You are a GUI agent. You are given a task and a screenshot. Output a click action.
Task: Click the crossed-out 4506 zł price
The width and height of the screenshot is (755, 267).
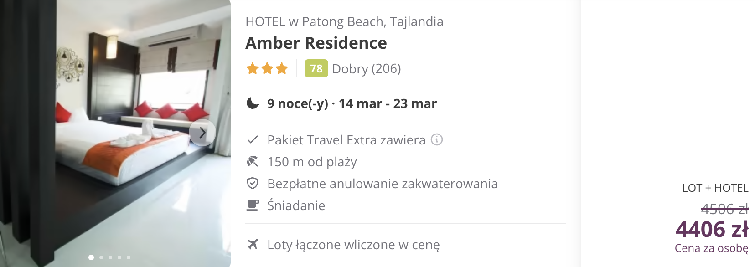(x=724, y=209)
